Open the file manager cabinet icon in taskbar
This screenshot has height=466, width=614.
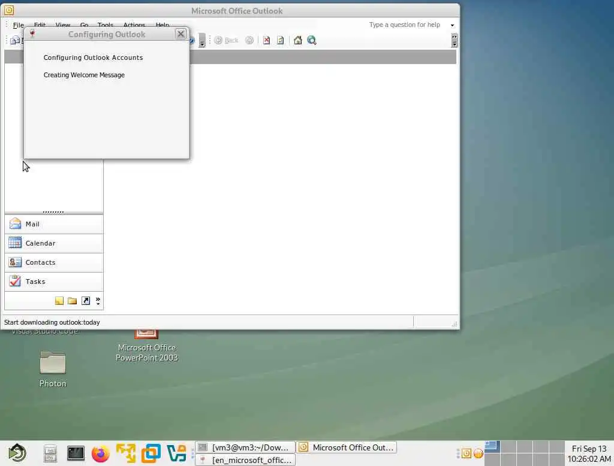pos(50,454)
